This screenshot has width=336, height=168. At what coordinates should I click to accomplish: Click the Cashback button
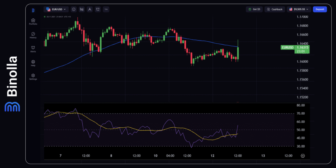(x=275, y=10)
